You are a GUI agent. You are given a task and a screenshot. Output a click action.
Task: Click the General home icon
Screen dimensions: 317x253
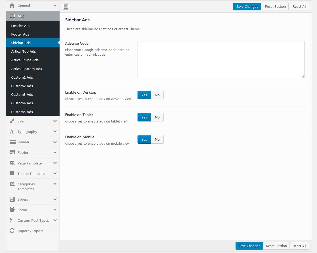pyautogui.click(x=12, y=6)
